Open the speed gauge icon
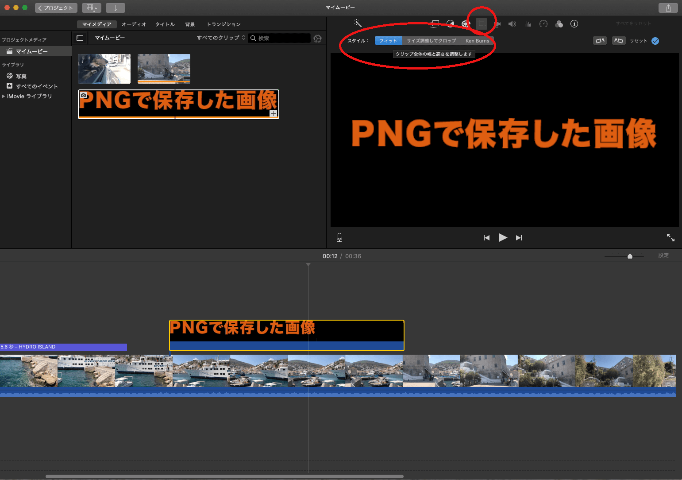Image resolution: width=682 pixels, height=480 pixels. 543,24
